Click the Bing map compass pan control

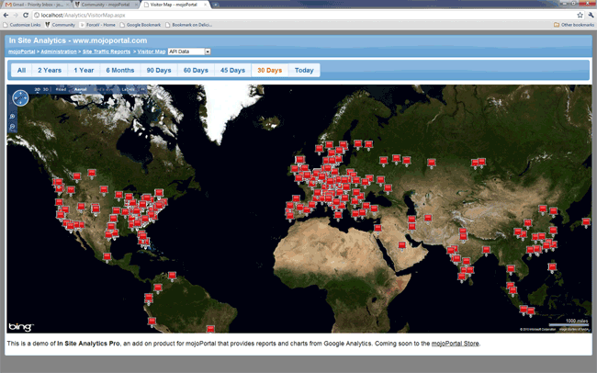tap(20, 97)
